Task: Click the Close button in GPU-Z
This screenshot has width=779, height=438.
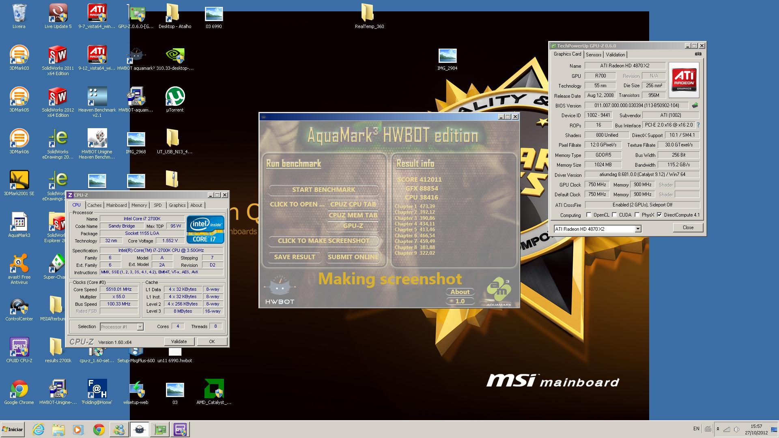Action: [x=688, y=228]
